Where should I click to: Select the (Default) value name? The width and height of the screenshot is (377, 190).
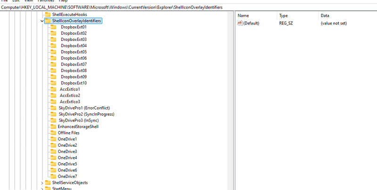point(251,23)
